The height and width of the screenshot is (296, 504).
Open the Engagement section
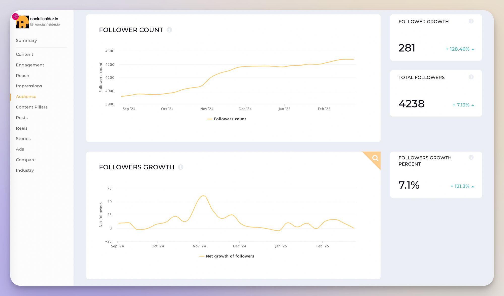click(x=30, y=64)
